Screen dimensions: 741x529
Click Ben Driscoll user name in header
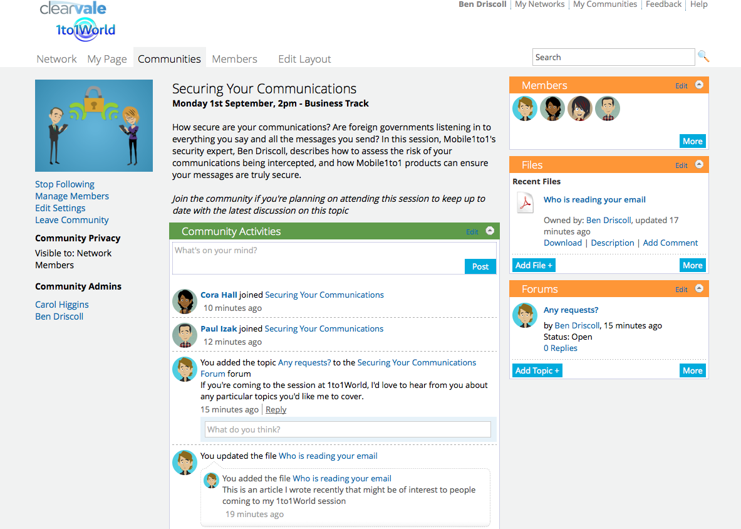point(482,4)
